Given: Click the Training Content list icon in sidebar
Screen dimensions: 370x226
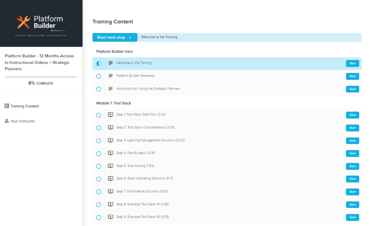Looking at the screenshot, I should [x=6, y=106].
